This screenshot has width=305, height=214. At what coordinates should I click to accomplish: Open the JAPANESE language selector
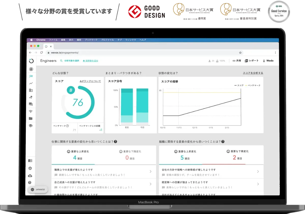38,189
